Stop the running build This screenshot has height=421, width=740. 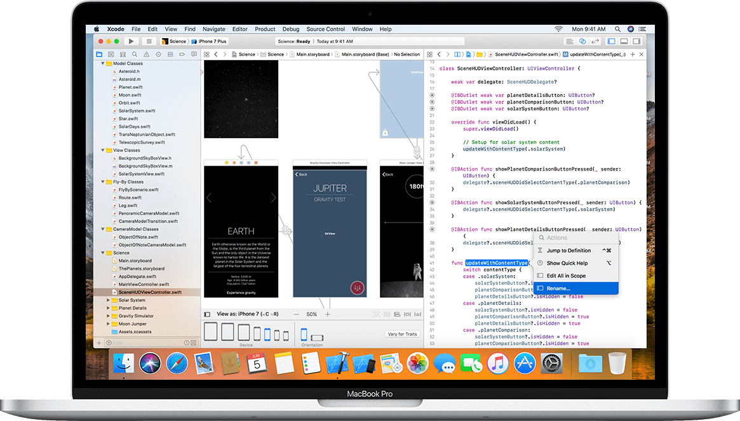pyautogui.click(x=149, y=41)
